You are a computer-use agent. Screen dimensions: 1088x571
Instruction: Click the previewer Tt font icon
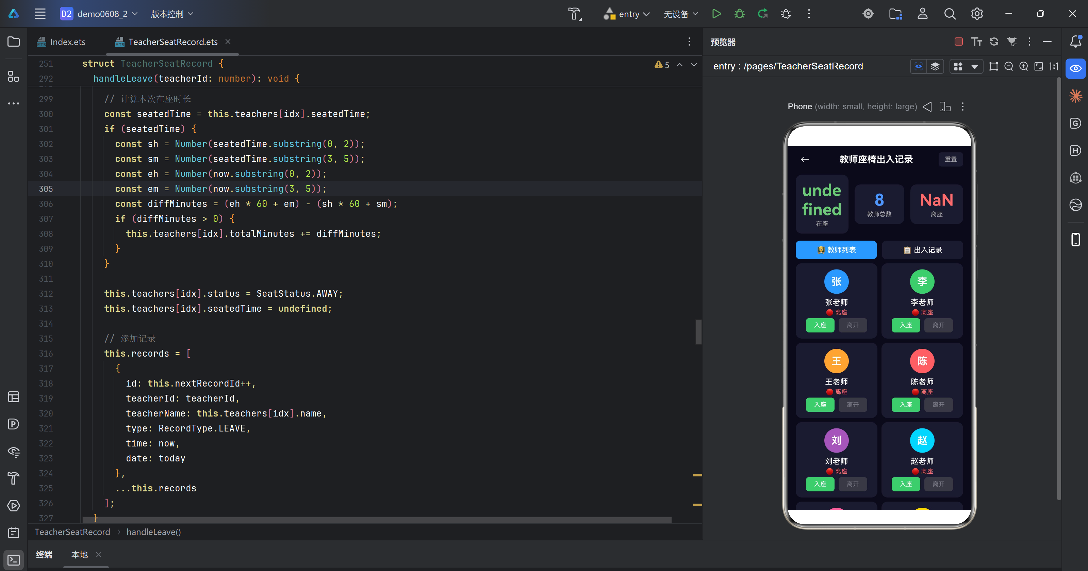976,42
